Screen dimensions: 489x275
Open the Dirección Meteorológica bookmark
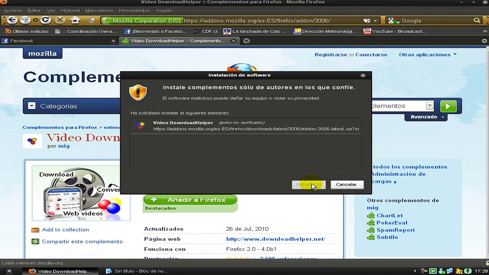click(325, 31)
